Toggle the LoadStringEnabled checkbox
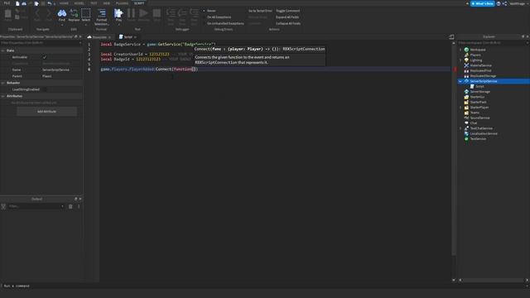This screenshot has height=298, width=530. (x=44, y=89)
